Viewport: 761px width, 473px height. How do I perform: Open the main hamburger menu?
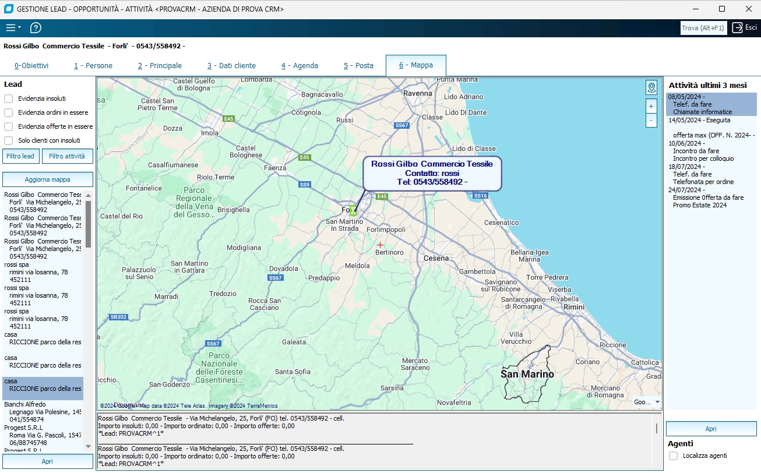tap(12, 28)
